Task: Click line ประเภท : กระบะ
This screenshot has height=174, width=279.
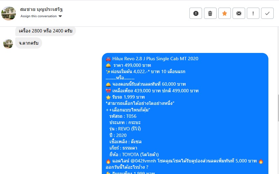Action: point(125,123)
